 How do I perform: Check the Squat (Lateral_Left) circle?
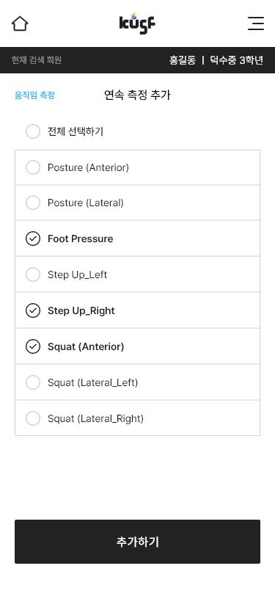tap(33, 382)
